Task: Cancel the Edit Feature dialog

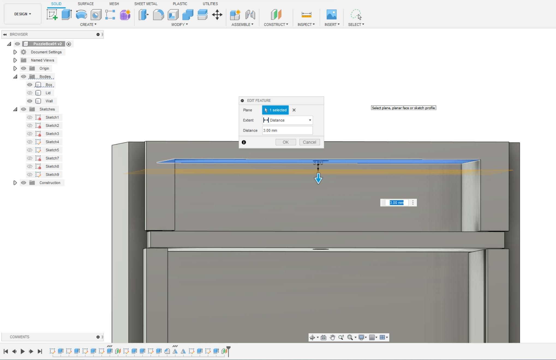Action: point(309,142)
